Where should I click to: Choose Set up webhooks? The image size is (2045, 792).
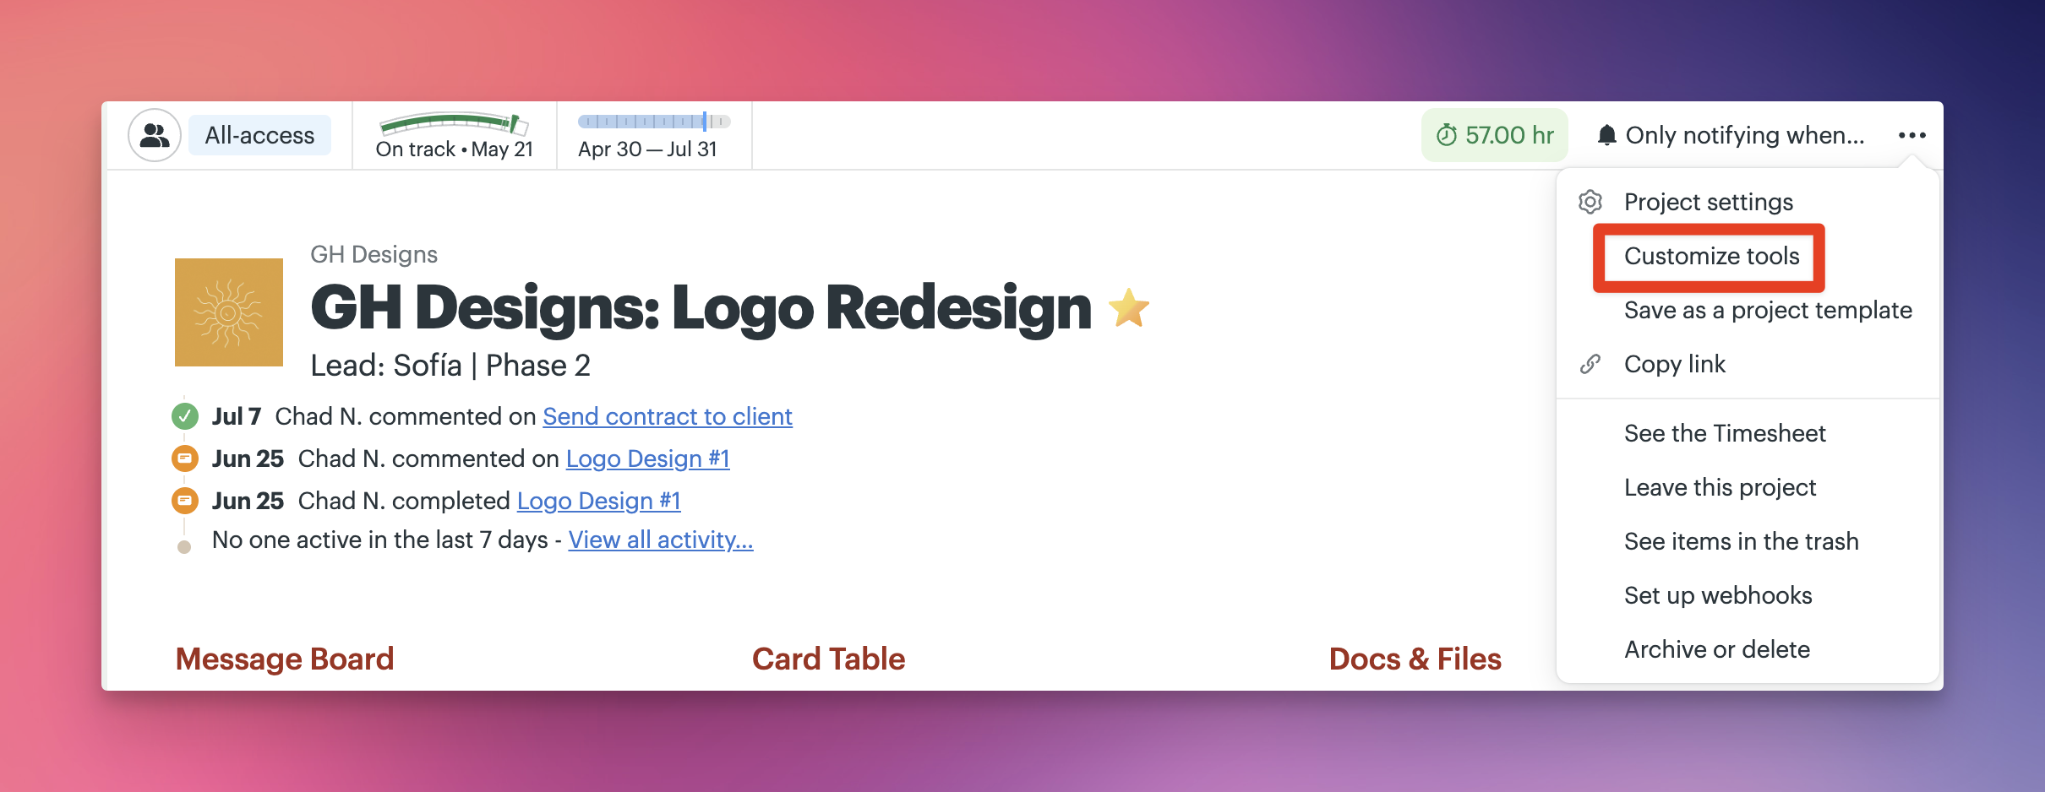tap(1718, 595)
